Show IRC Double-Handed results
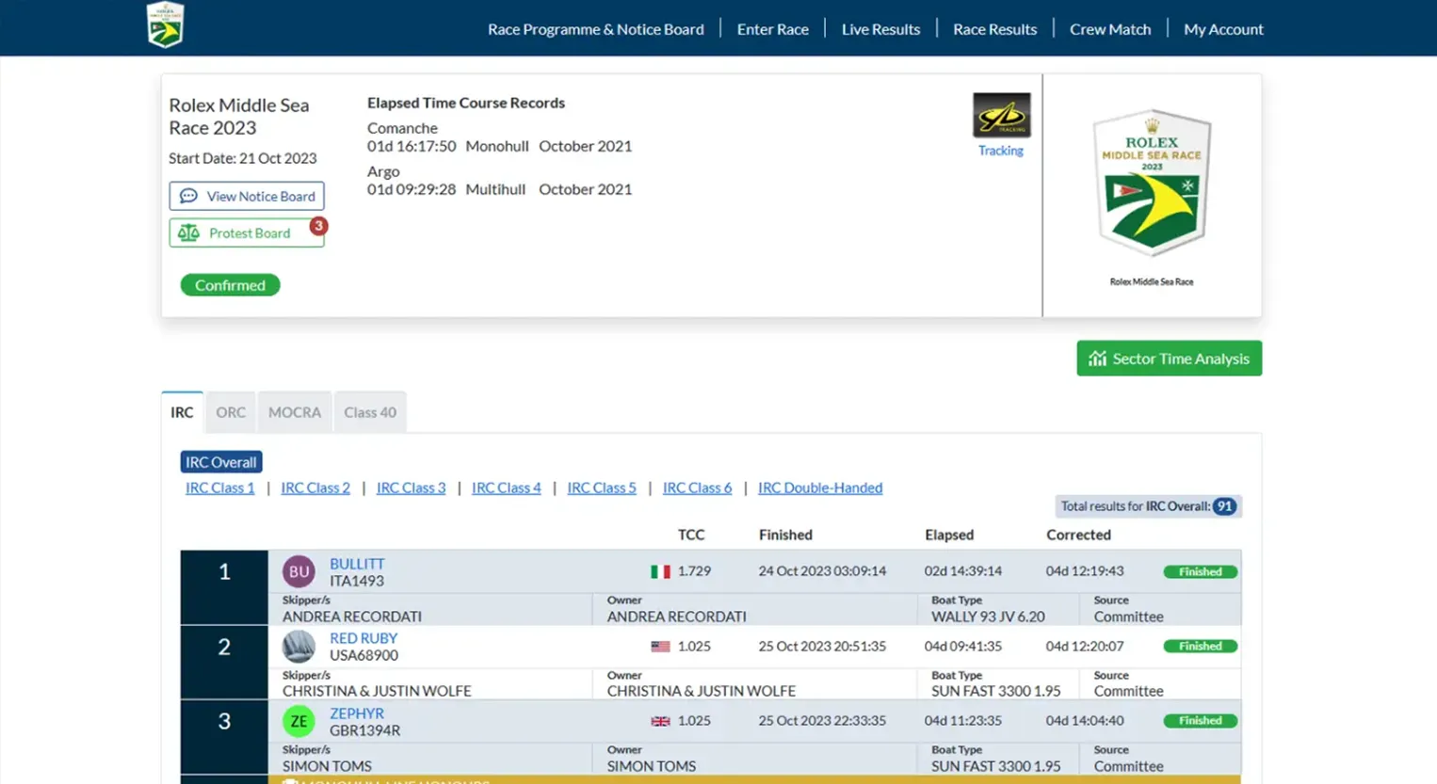1437x784 pixels. (820, 488)
